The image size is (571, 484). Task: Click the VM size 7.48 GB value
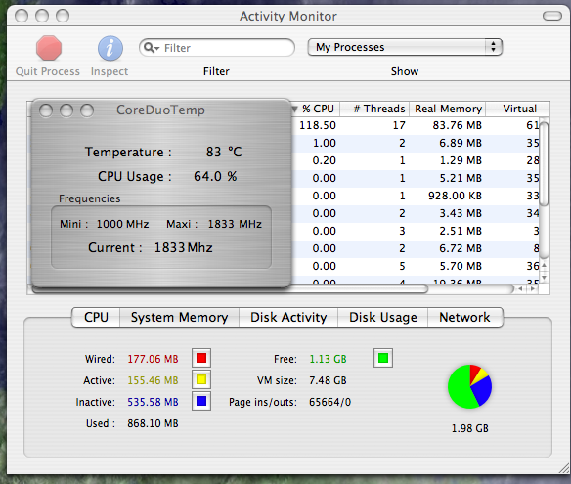point(328,380)
